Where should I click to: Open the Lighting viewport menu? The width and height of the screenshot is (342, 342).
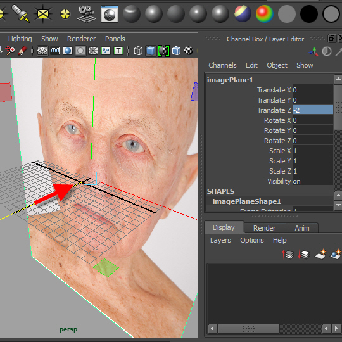(20, 39)
